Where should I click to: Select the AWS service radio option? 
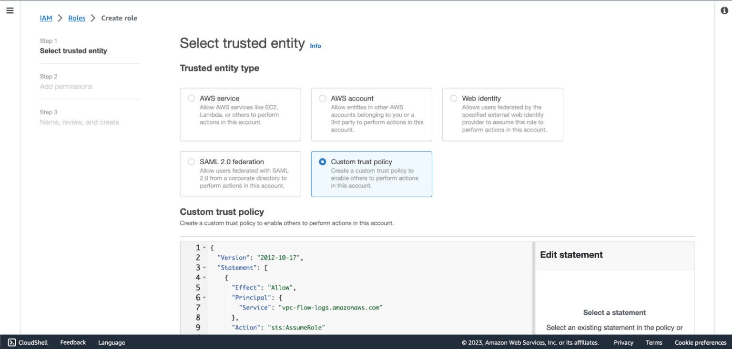191,99
